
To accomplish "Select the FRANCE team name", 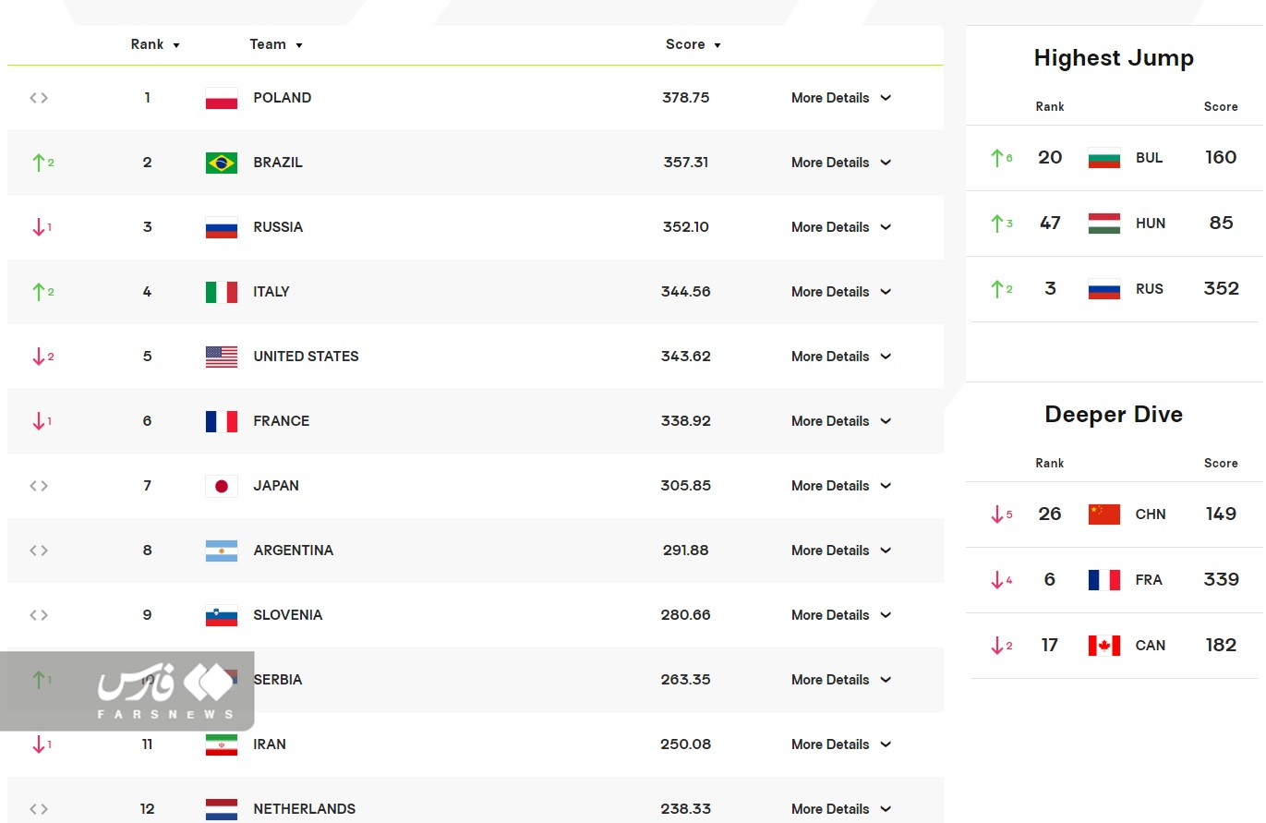I will tap(282, 421).
